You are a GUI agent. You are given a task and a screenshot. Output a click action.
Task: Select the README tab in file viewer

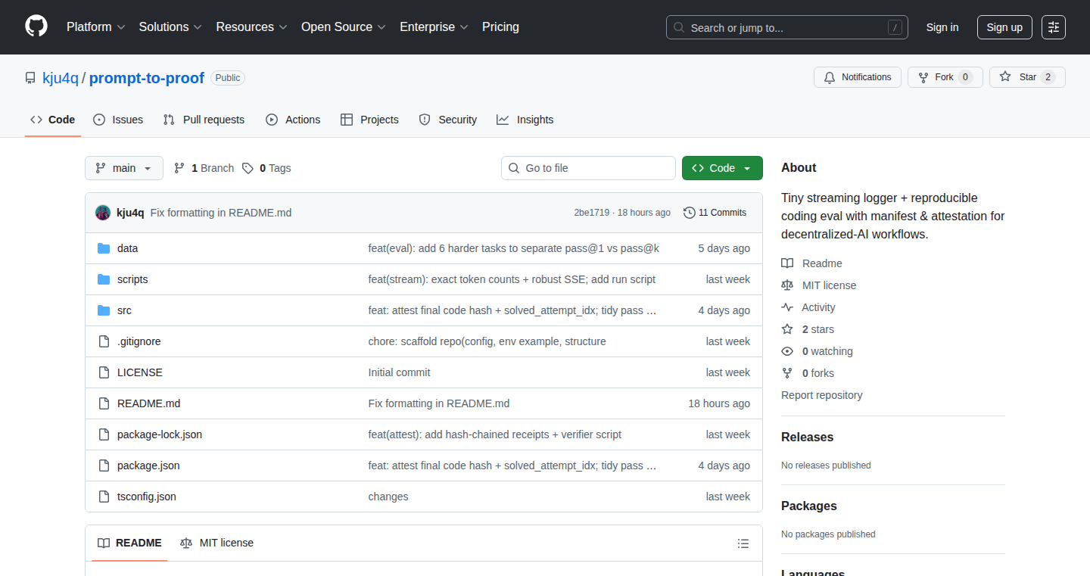point(129,543)
